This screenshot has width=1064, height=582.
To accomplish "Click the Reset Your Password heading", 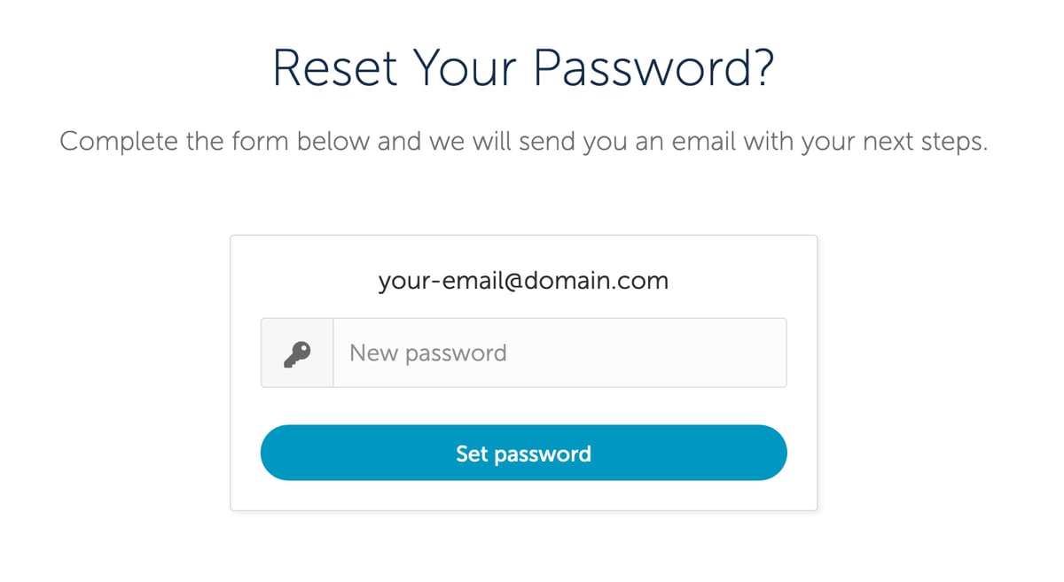I will pyautogui.click(x=523, y=68).
